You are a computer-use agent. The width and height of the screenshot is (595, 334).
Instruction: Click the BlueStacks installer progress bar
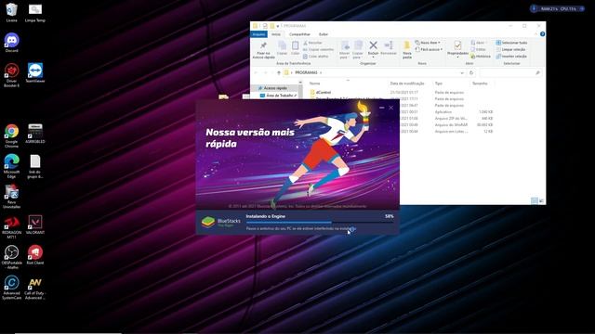point(320,223)
